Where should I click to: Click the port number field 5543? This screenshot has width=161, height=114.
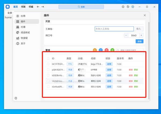(134, 35)
